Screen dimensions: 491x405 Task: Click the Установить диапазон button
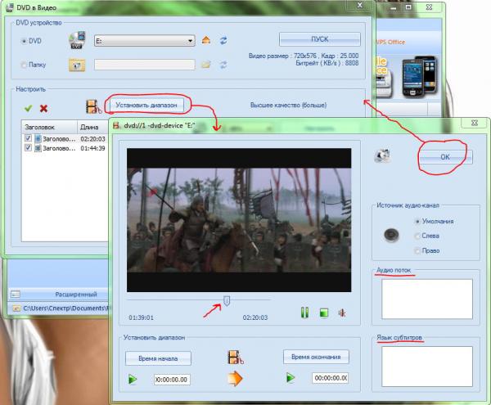[146, 105]
